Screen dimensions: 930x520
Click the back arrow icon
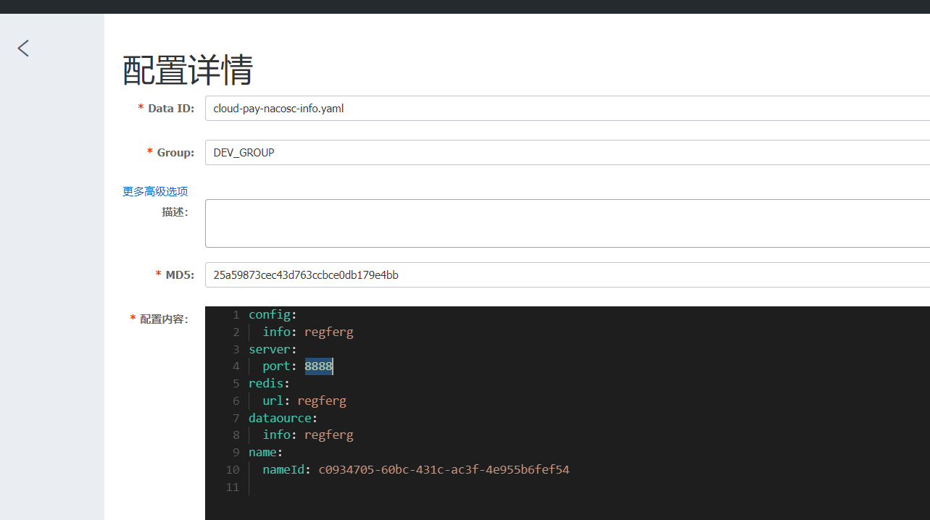[24, 49]
